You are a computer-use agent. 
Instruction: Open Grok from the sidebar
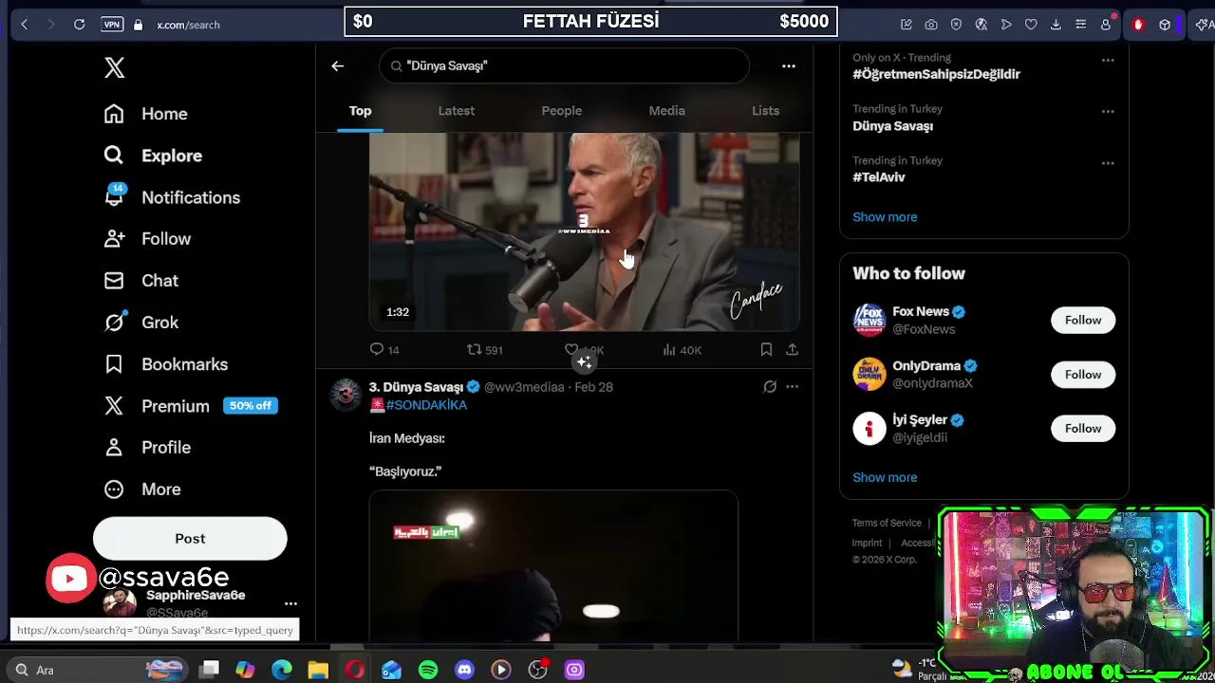click(x=140, y=323)
